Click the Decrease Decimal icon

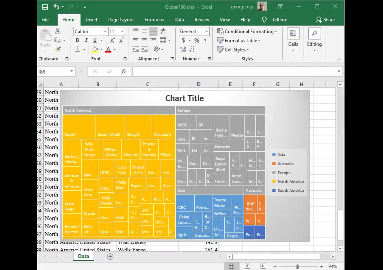coord(192,49)
